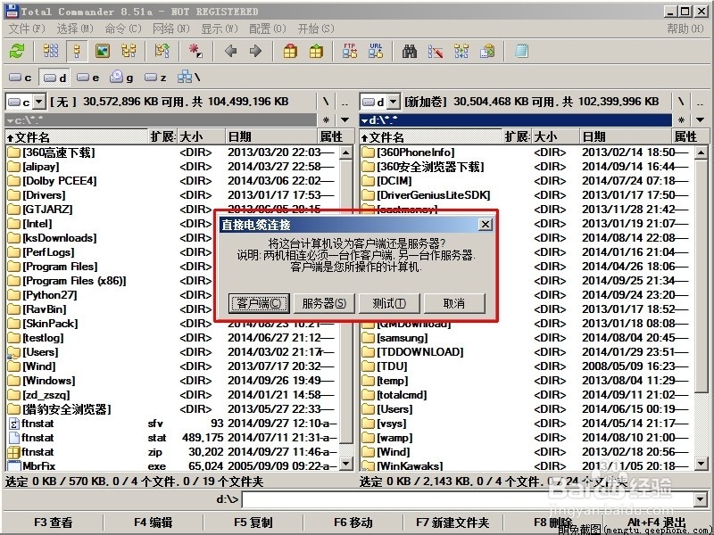This screenshot has width=714, height=535.
Task: Open left panel directory history dropdown arrow
Action: point(345,120)
